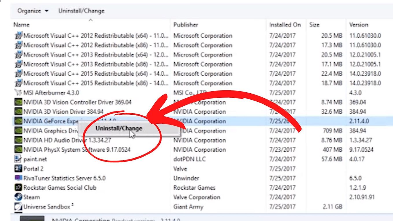Click the NVIDIA GeForce Experience icon

point(18,121)
